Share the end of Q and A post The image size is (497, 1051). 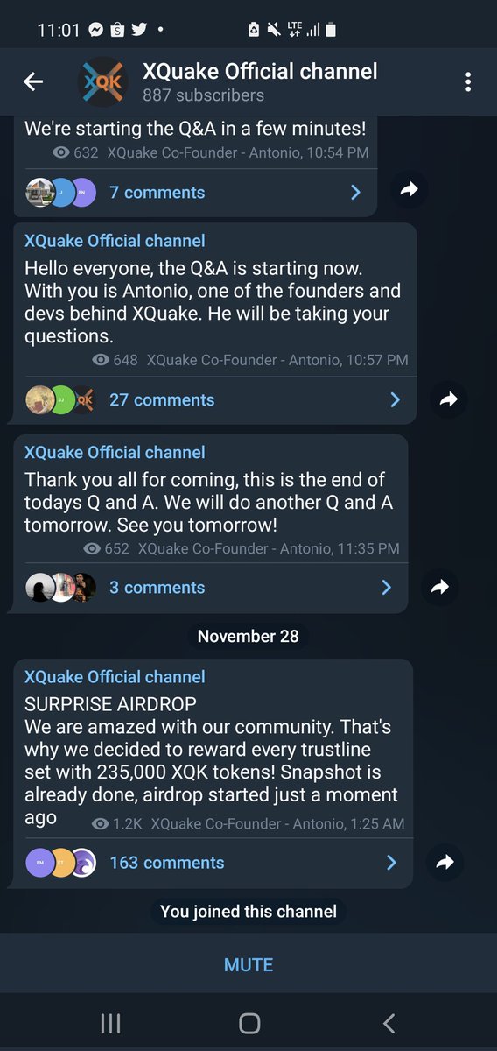point(440,588)
